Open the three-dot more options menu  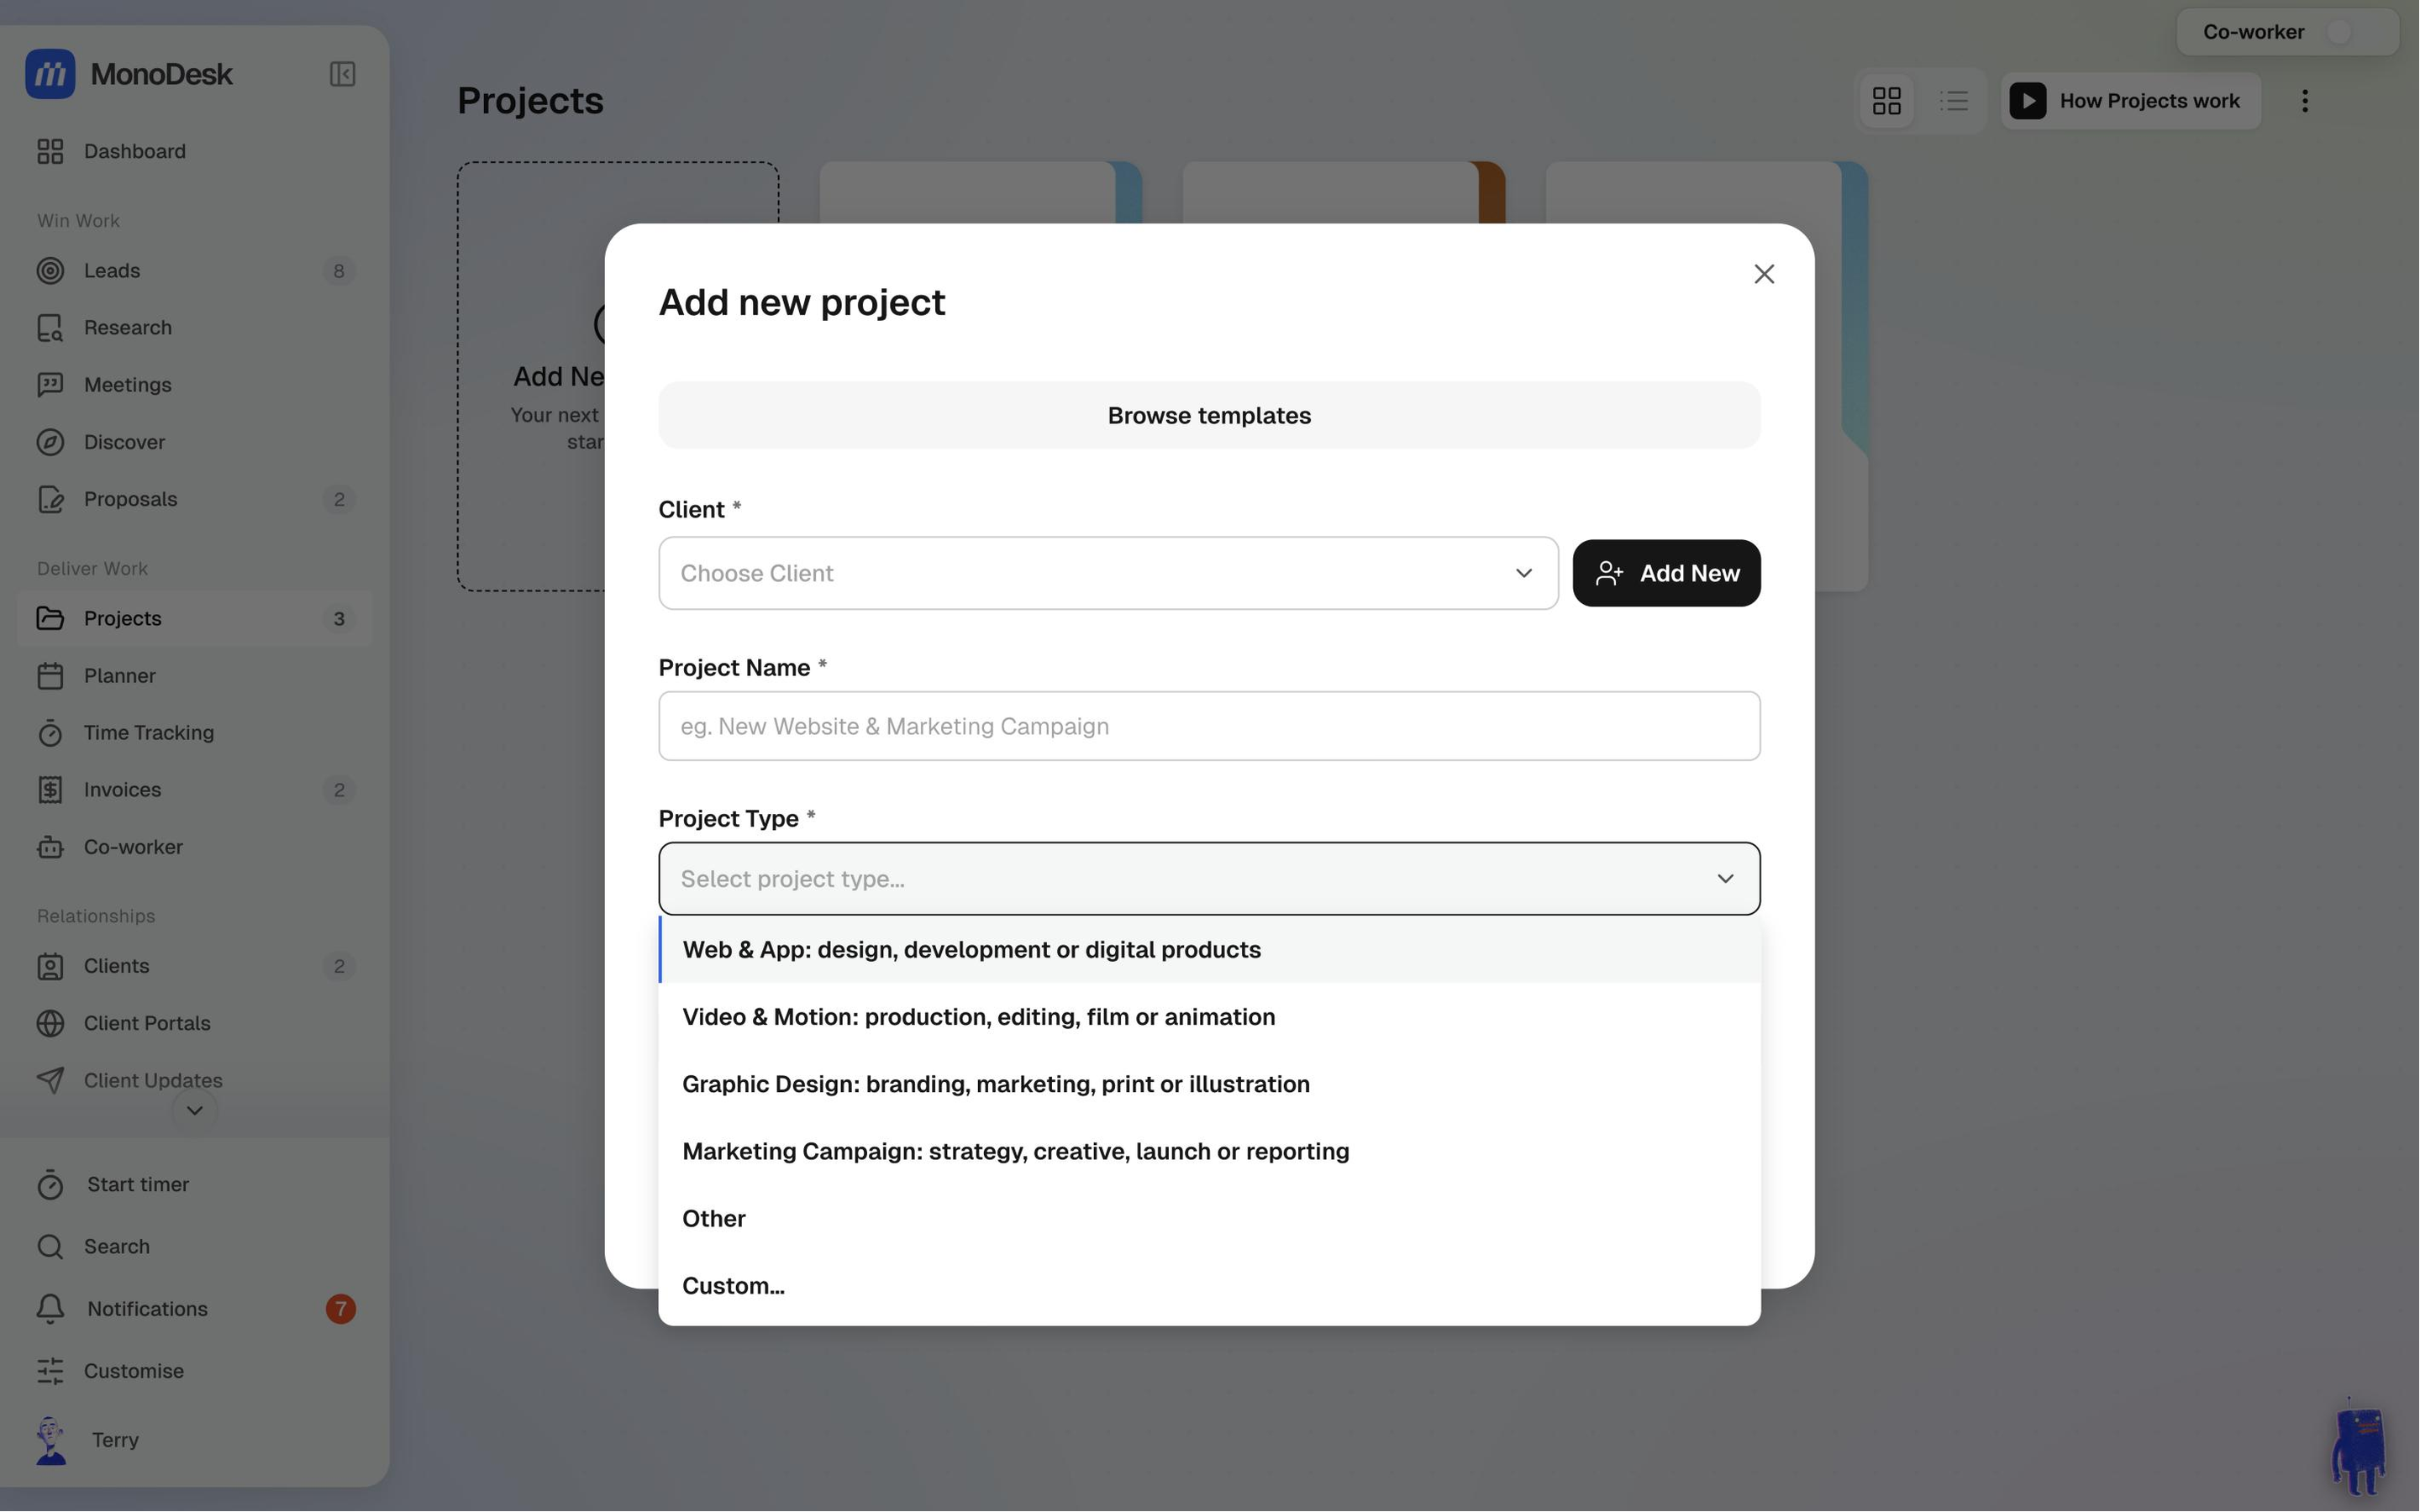coord(2304,100)
